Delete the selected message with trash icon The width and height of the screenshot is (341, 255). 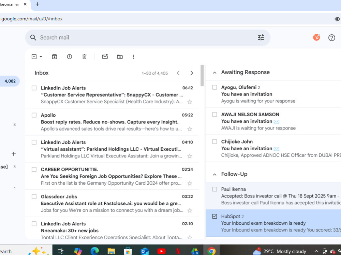84,57
